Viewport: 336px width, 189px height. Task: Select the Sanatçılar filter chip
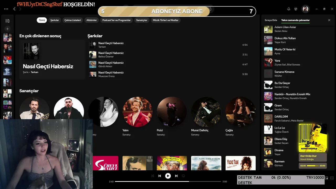point(142,20)
